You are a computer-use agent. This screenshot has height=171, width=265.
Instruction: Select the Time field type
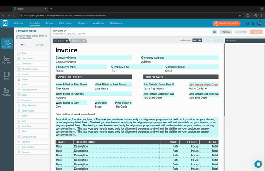click(x=32, y=131)
